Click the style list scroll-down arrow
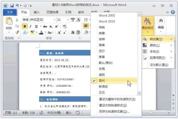Screen dimensions: 178x119 click(x=139, y=93)
